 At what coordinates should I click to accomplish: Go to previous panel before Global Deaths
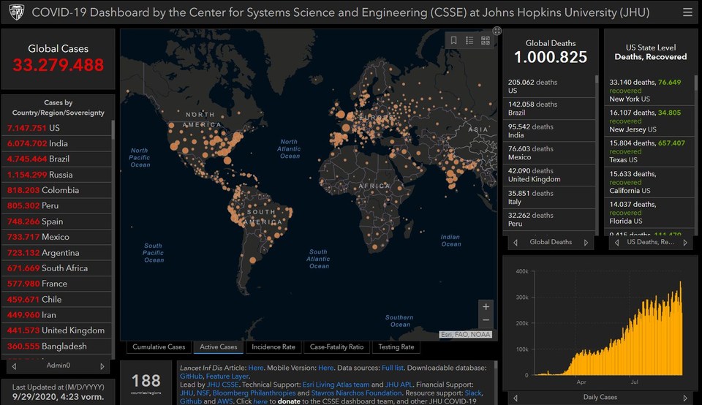516,242
